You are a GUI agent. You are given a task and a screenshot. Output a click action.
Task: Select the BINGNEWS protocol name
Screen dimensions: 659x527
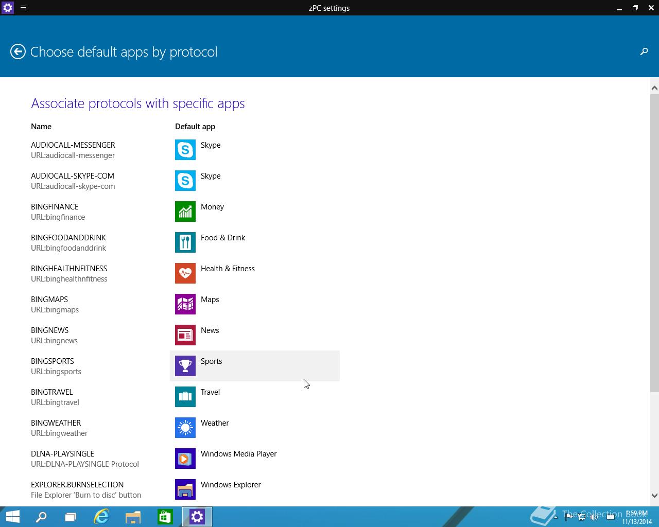click(49, 330)
